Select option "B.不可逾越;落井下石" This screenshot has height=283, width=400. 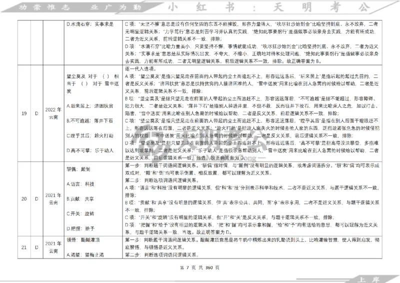coord(90,120)
